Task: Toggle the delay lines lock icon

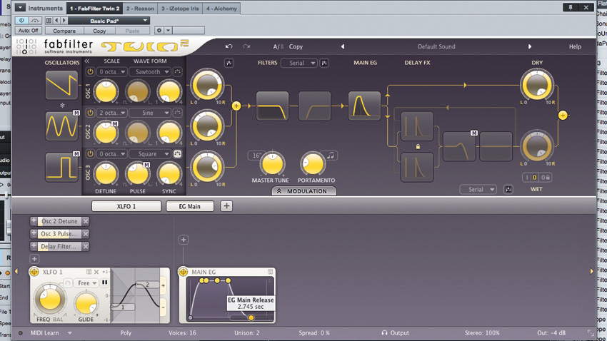Action: point(418,147)
